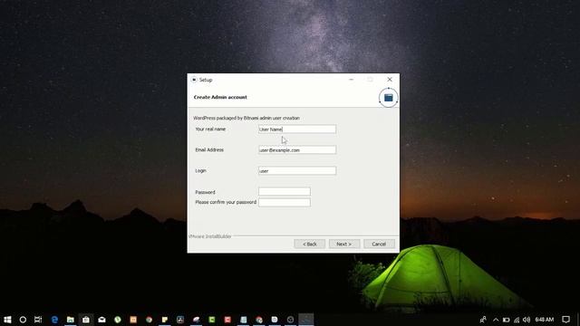Open the red square taskbar app icon
Viewport: 580px width, 326px height.
pyautogui.click(x=227, y=320)
